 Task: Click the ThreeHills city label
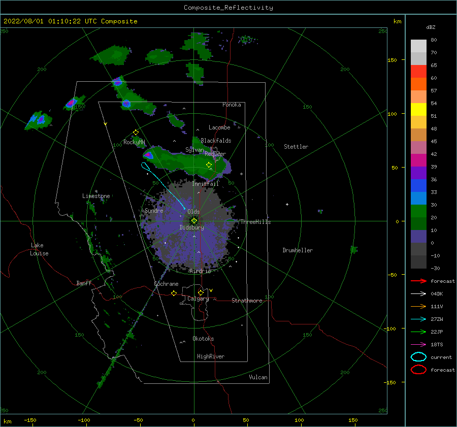[255, 222]
